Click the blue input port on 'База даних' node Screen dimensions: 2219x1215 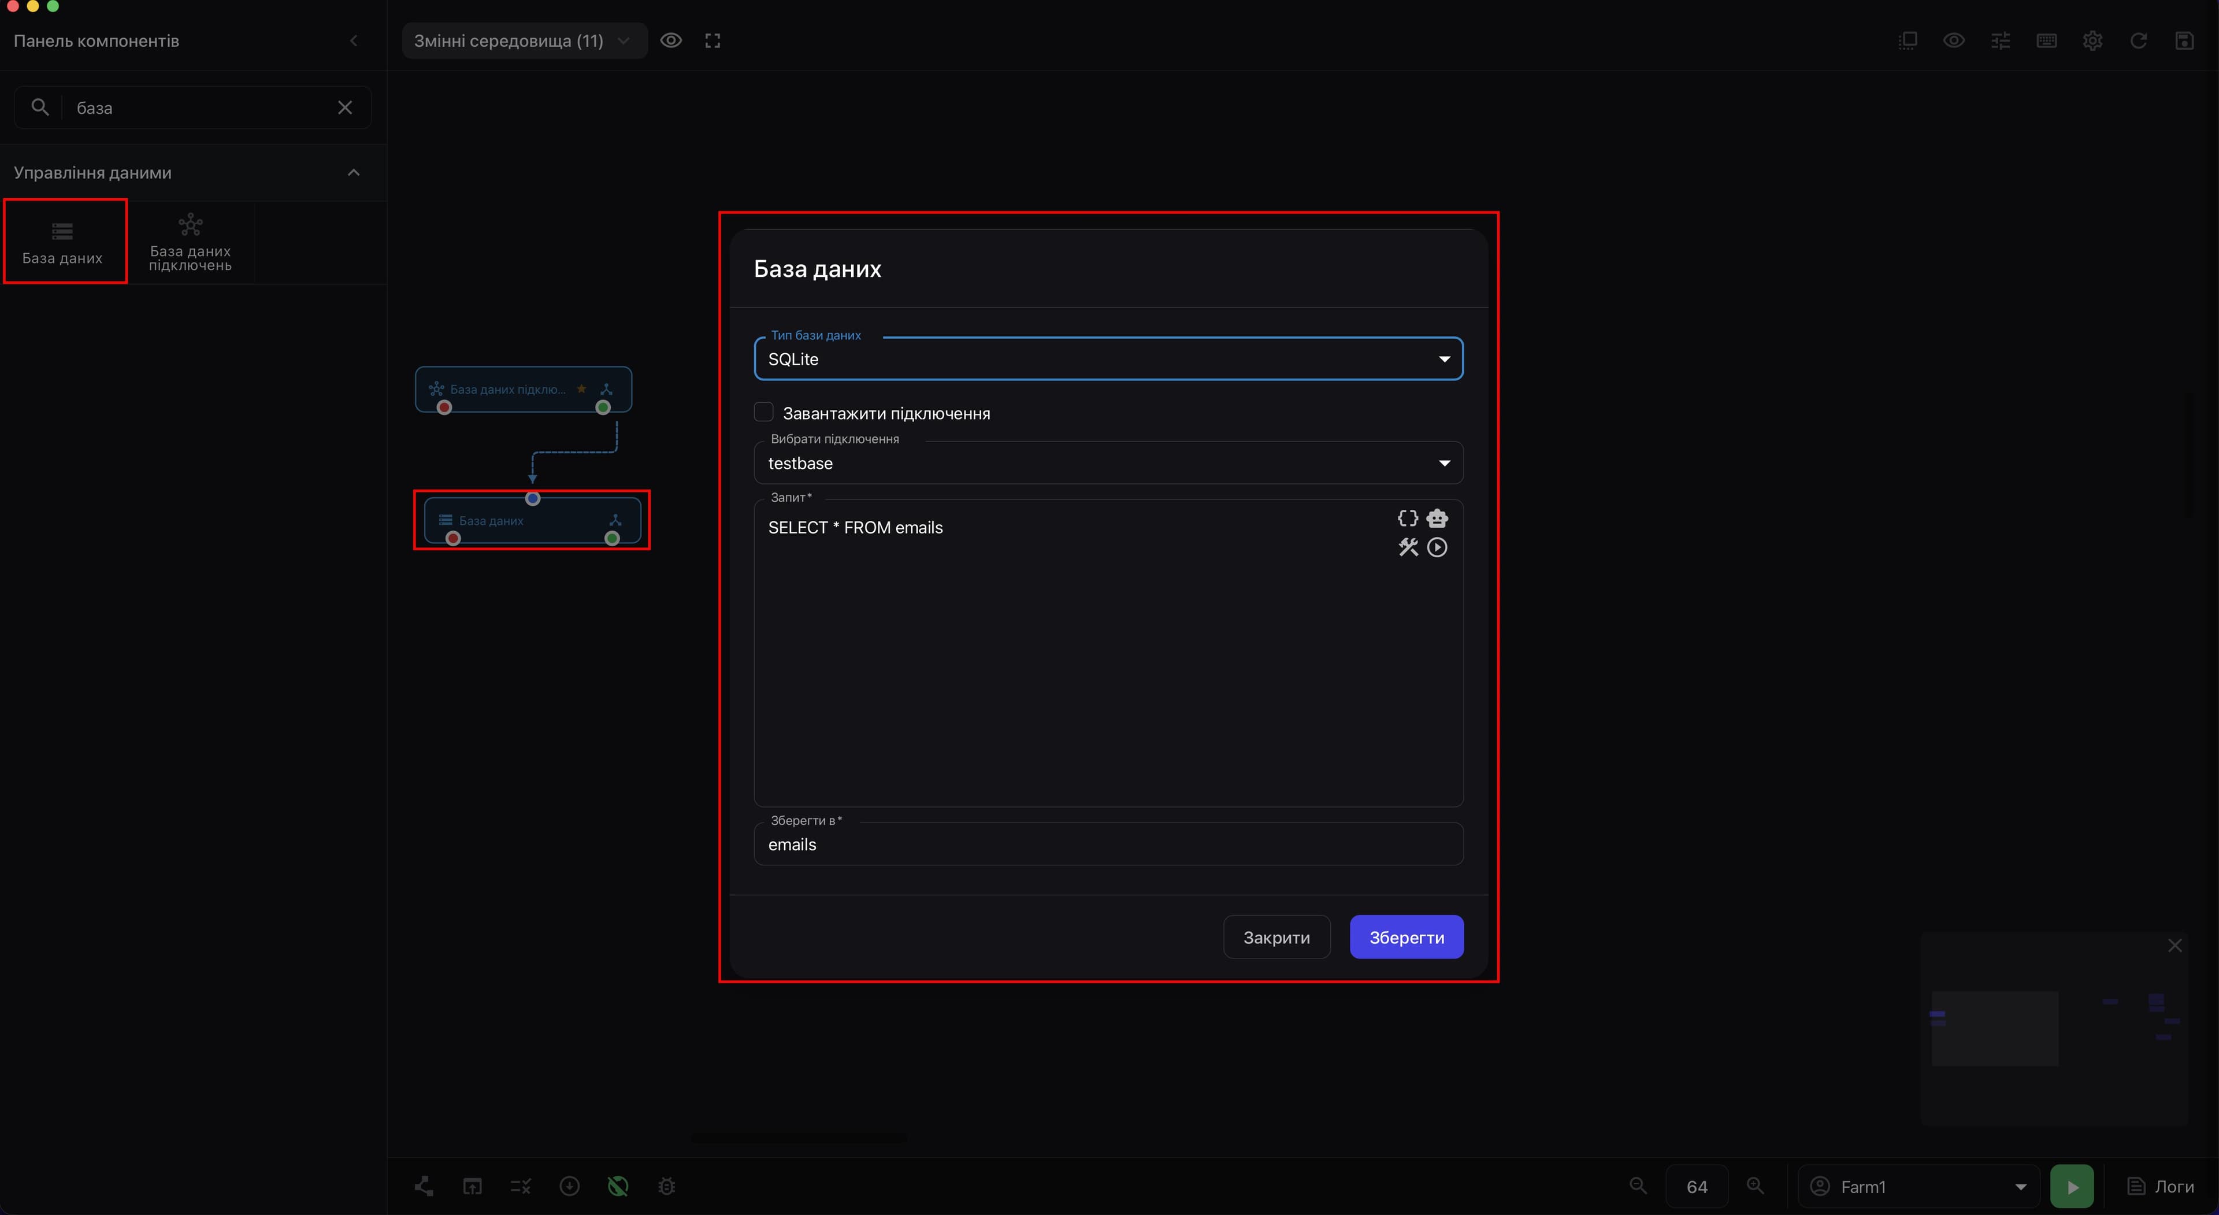coord(532,498)
